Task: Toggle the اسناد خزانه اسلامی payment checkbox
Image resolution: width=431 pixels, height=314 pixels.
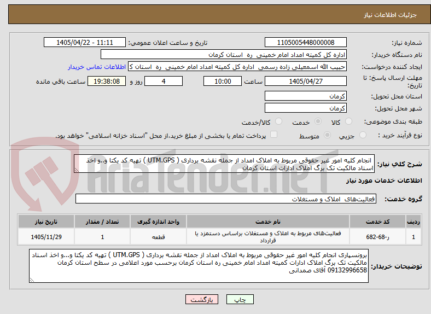Action: (274, 135)
